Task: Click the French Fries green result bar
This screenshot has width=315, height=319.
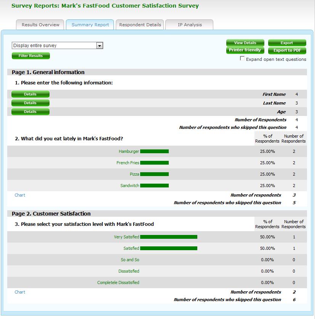Action: pyautogui.click(x=154, y=163)
